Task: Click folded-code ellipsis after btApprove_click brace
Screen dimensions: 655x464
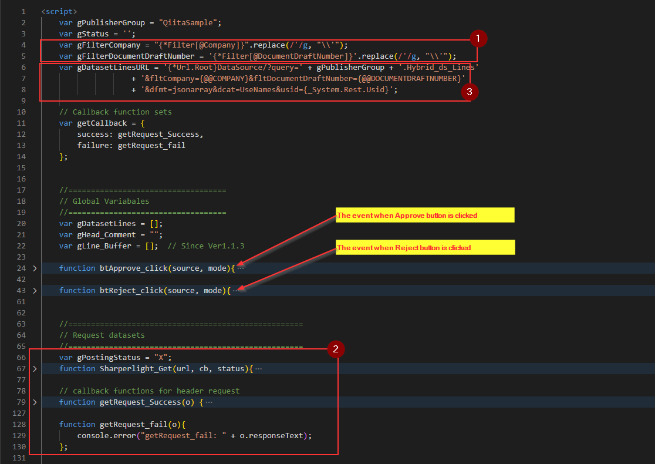Action: click(x=241, y=268)
